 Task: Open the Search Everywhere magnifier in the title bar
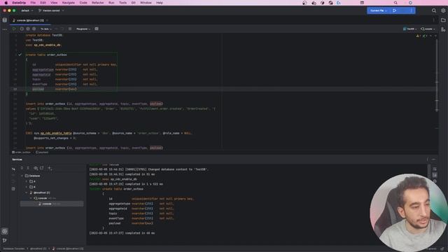pos(434,10)
